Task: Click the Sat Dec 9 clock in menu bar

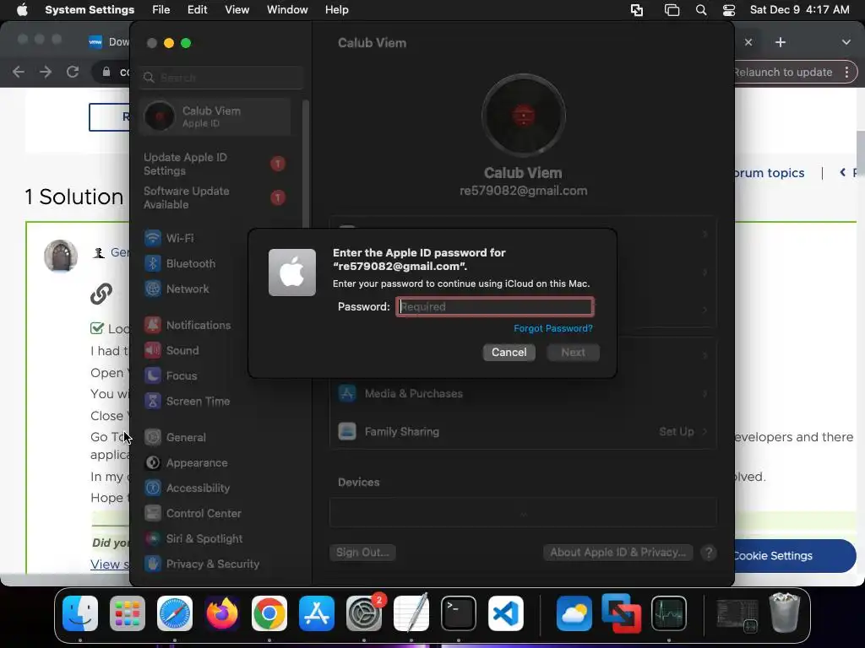Action: [x=799, y=10]
